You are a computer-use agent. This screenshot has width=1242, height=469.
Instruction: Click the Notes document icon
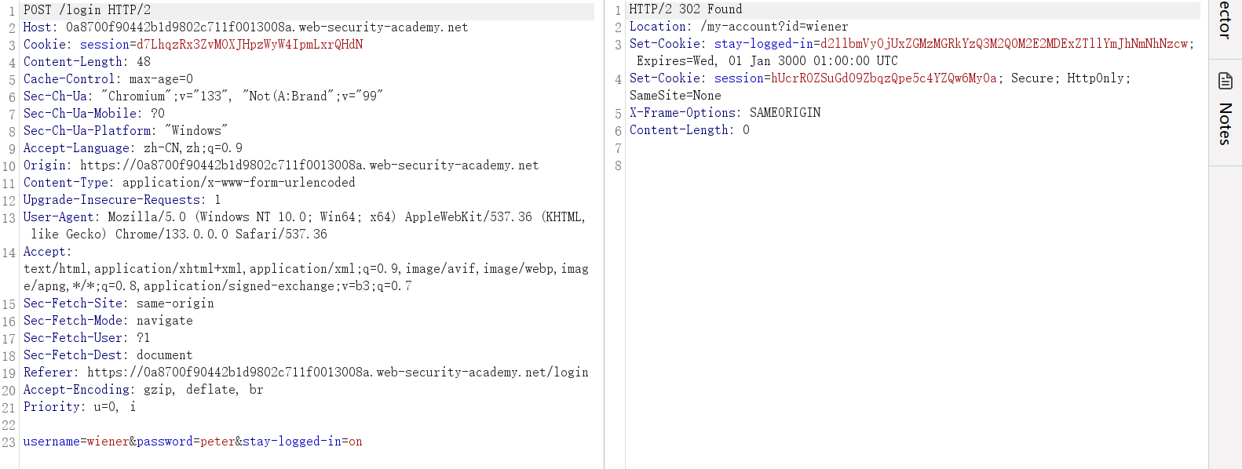[1225, 81]
